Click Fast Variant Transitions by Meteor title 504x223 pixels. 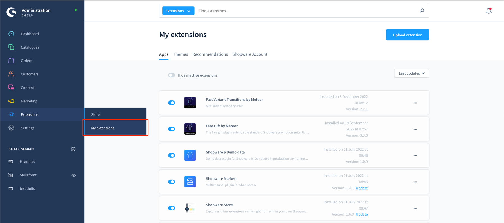234,100
